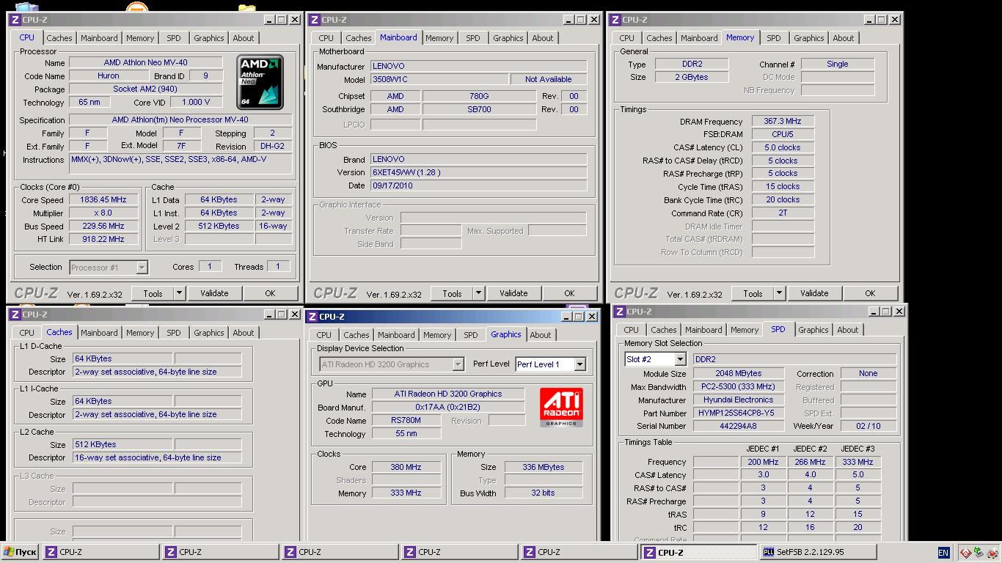Screen dimensions: 1002x563
Task: Click the Command Rate value 2T
Action: point(783,213)
